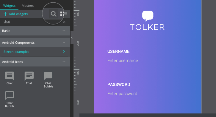The width and height of the screenshot is (216, 117).
Task: Click the Android Icons header
Action: tap(35, 62)
